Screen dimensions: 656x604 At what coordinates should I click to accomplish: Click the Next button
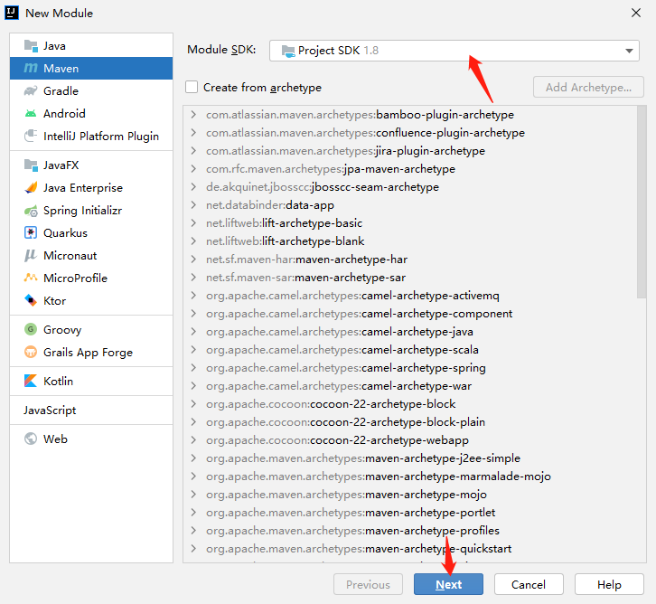click(x=448, y=584)
